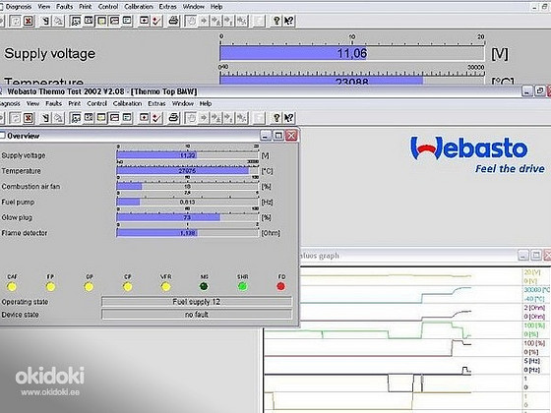Screen dimensions: 551x413
Task: Click red X stop icon in Thermo Top BMW toolbar
Action: (x=29, y=118)
